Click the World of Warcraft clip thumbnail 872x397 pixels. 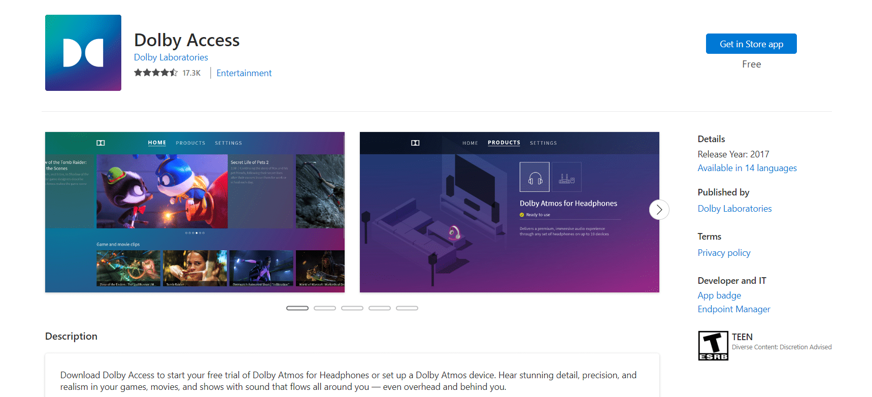point(320,268)
